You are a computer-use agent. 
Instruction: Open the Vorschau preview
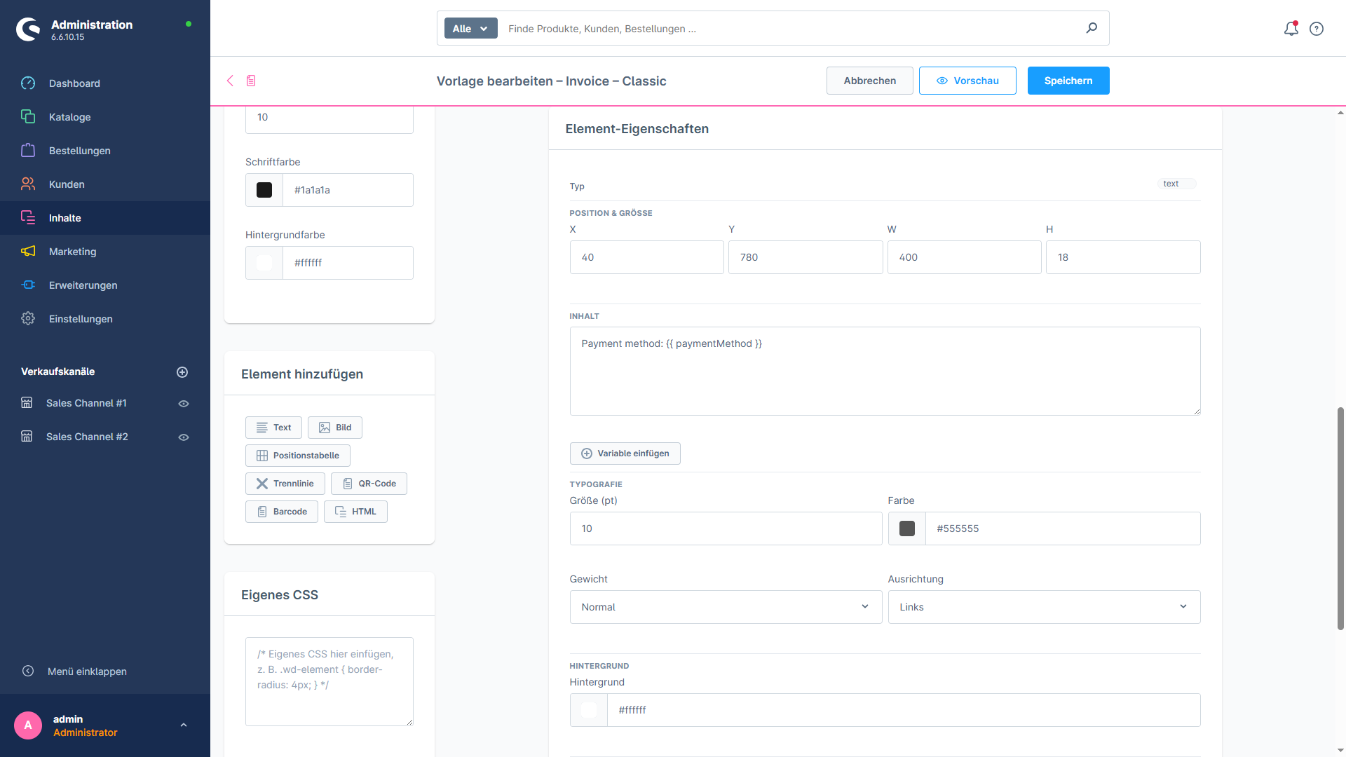967,81
